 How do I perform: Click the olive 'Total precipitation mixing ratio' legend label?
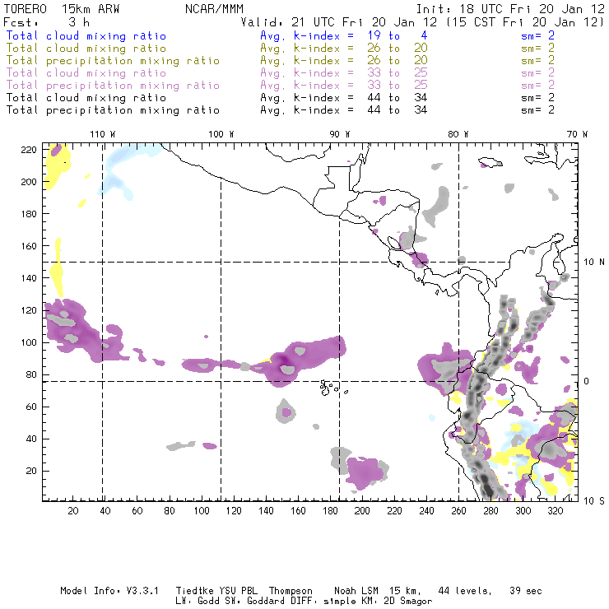[113, 61]
